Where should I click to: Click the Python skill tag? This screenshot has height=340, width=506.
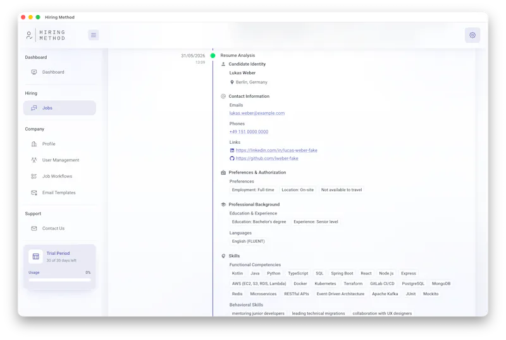[x=274, y=273]
